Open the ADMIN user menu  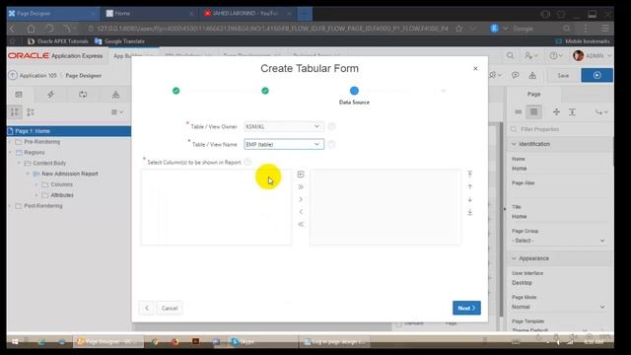tap(592, 55)
